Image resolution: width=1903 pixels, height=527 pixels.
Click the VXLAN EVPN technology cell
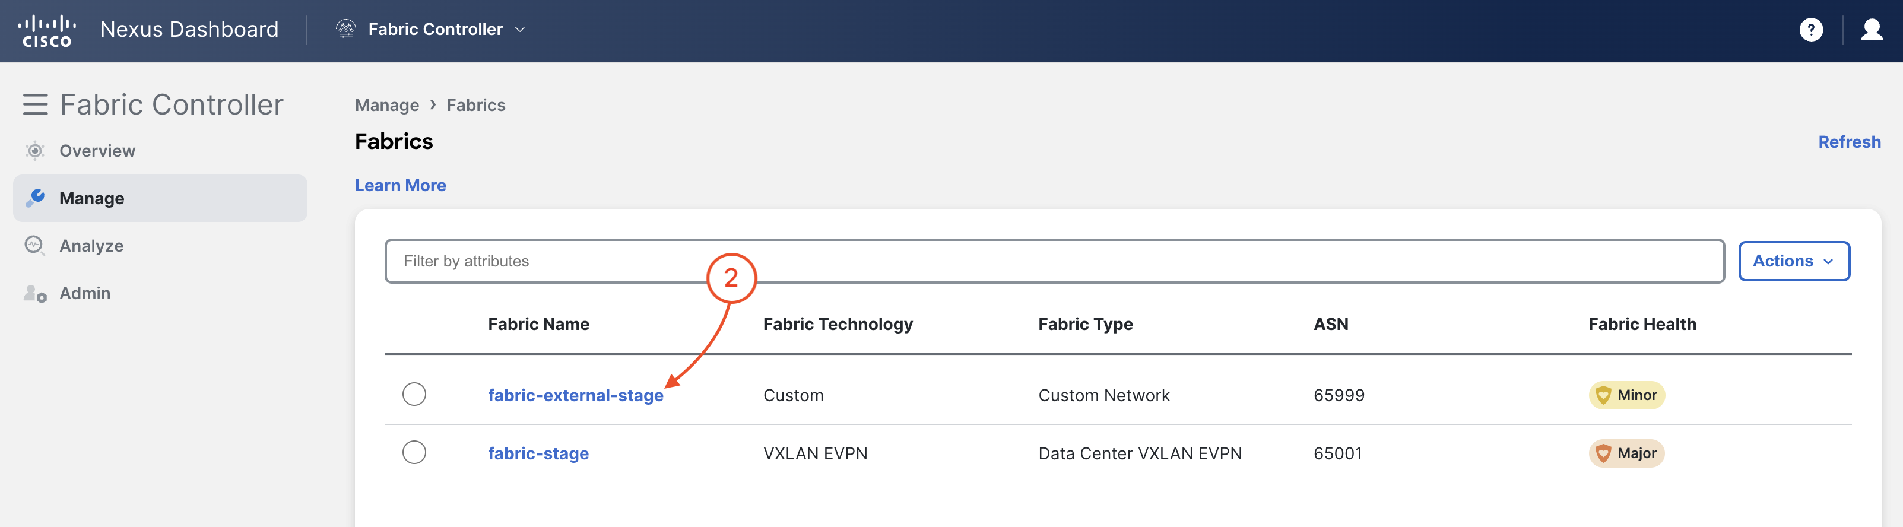click(x=815, y=453)
